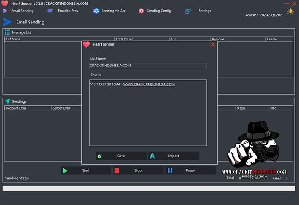
Task: Click the Email Sending play icon in navigation
Action: point(5,11)
